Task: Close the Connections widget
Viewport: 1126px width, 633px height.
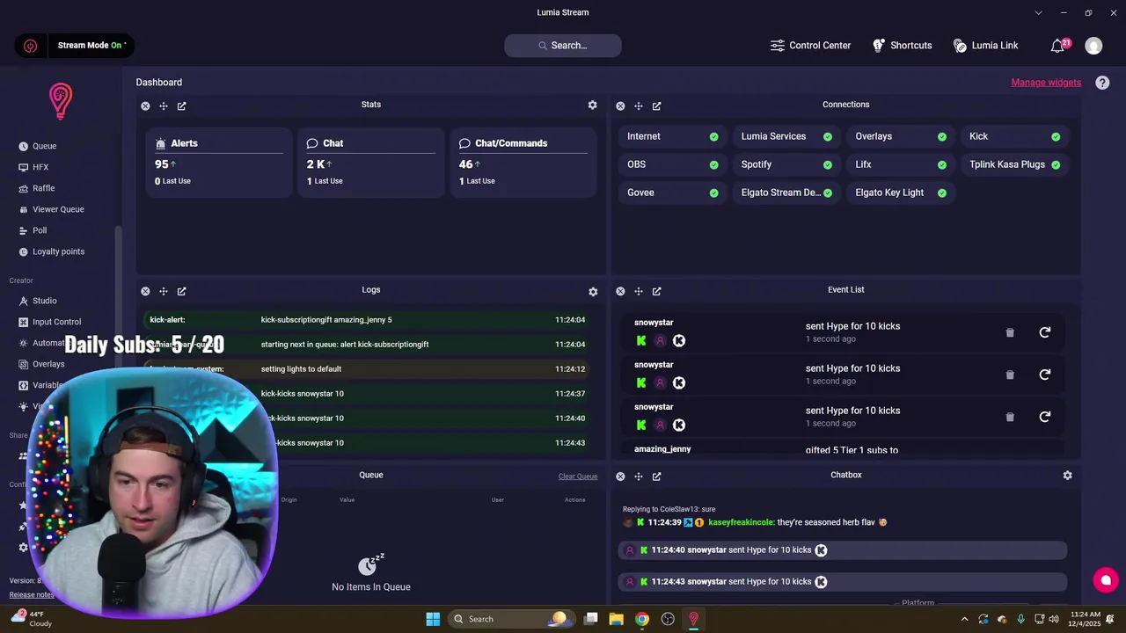Action: (620, 105)
